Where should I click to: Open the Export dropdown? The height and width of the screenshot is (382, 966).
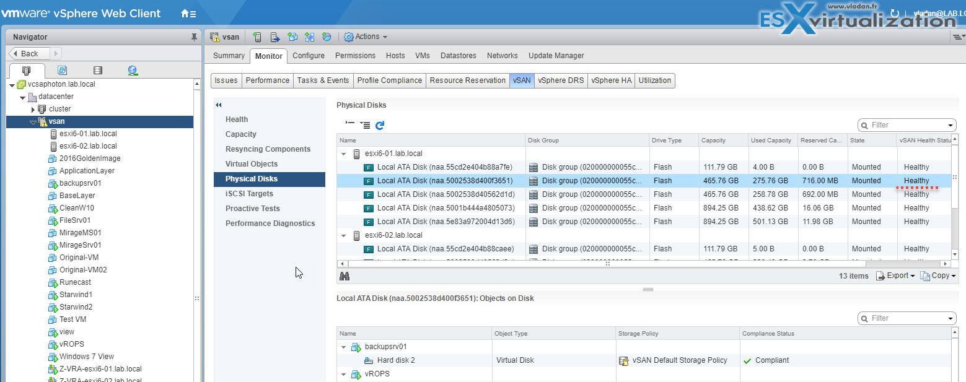pos(895,276)
